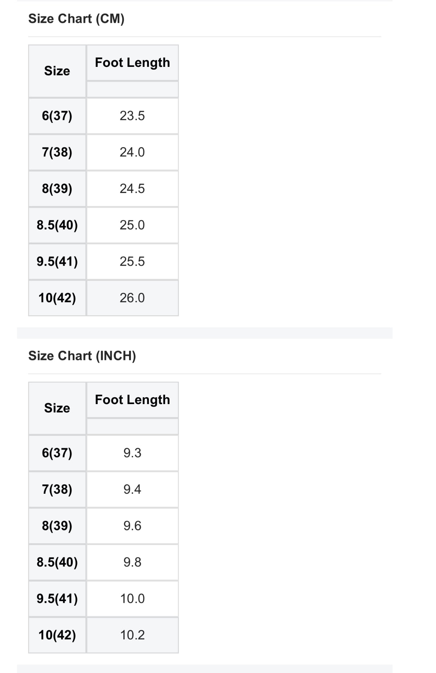Click the 25.5 foot length value

pos(132,262)
